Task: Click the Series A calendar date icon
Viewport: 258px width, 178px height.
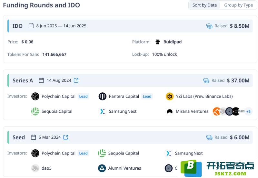Action: 41,80
